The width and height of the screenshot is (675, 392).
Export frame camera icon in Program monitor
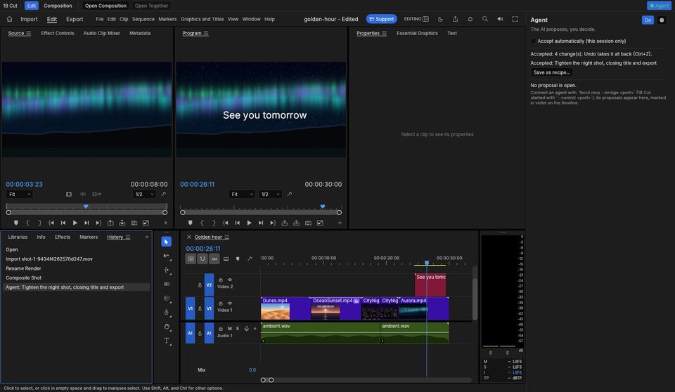point(308,223)
